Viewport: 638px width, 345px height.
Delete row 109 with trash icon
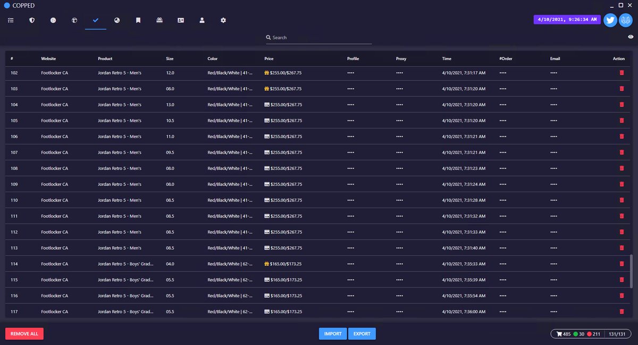click(x=622, y=184)
